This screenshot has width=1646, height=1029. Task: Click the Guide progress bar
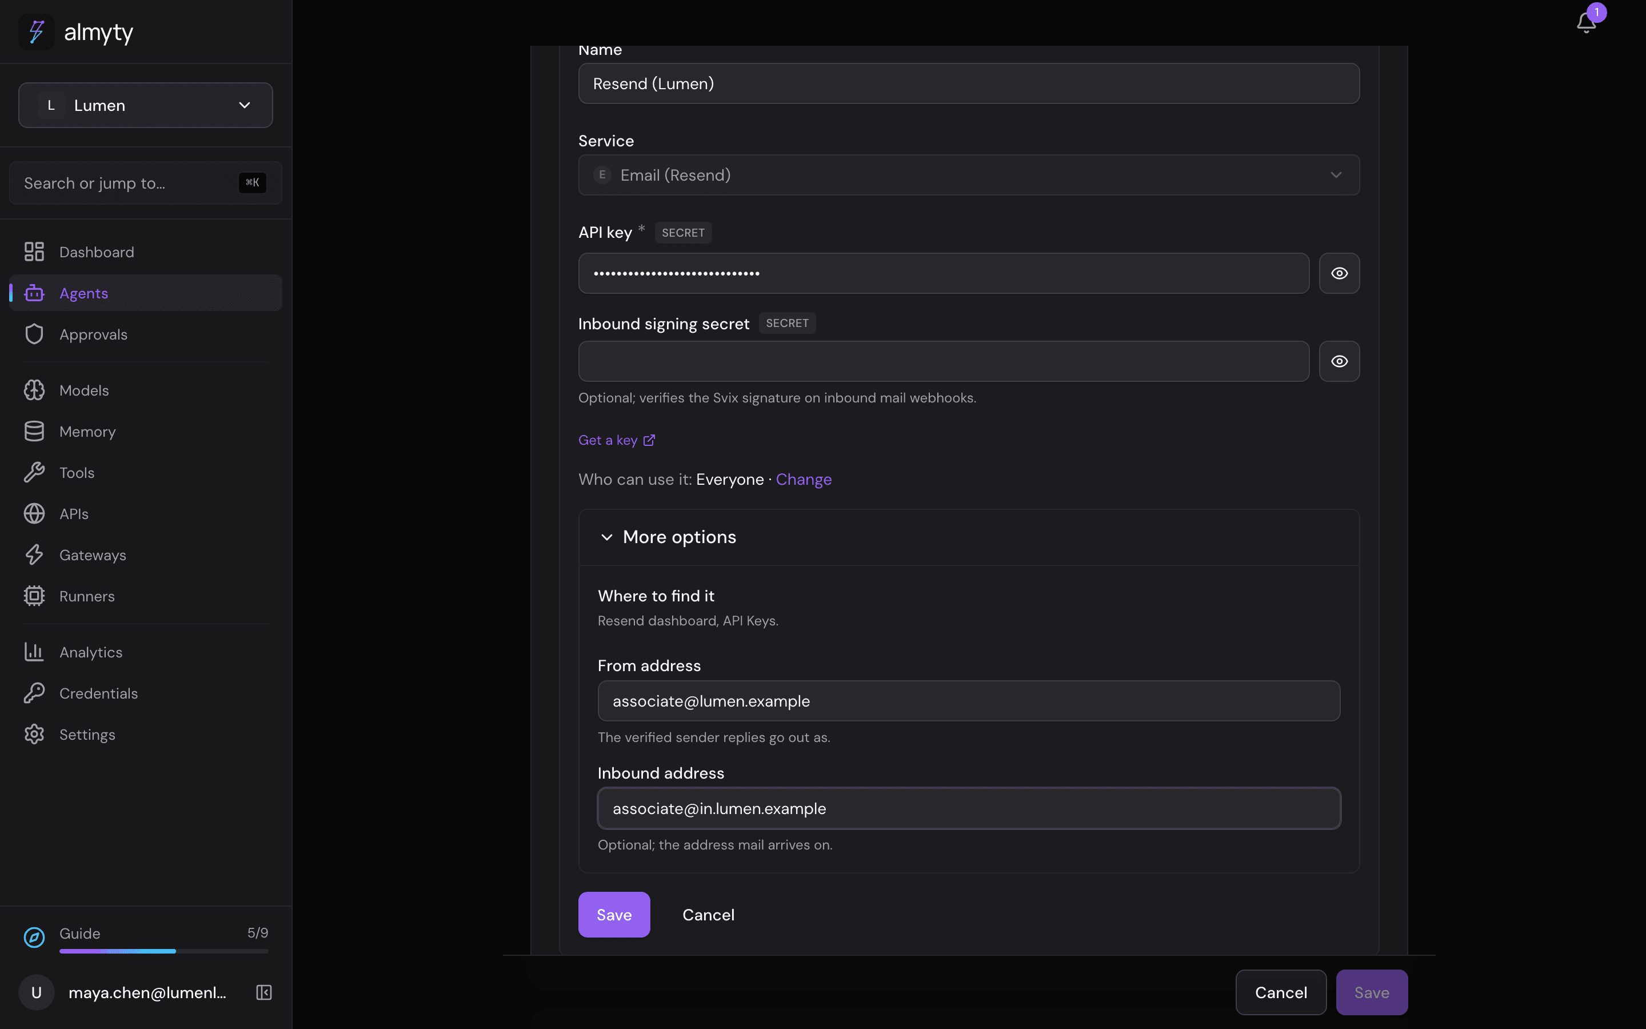pyautogui.click(x=164, y=951)
